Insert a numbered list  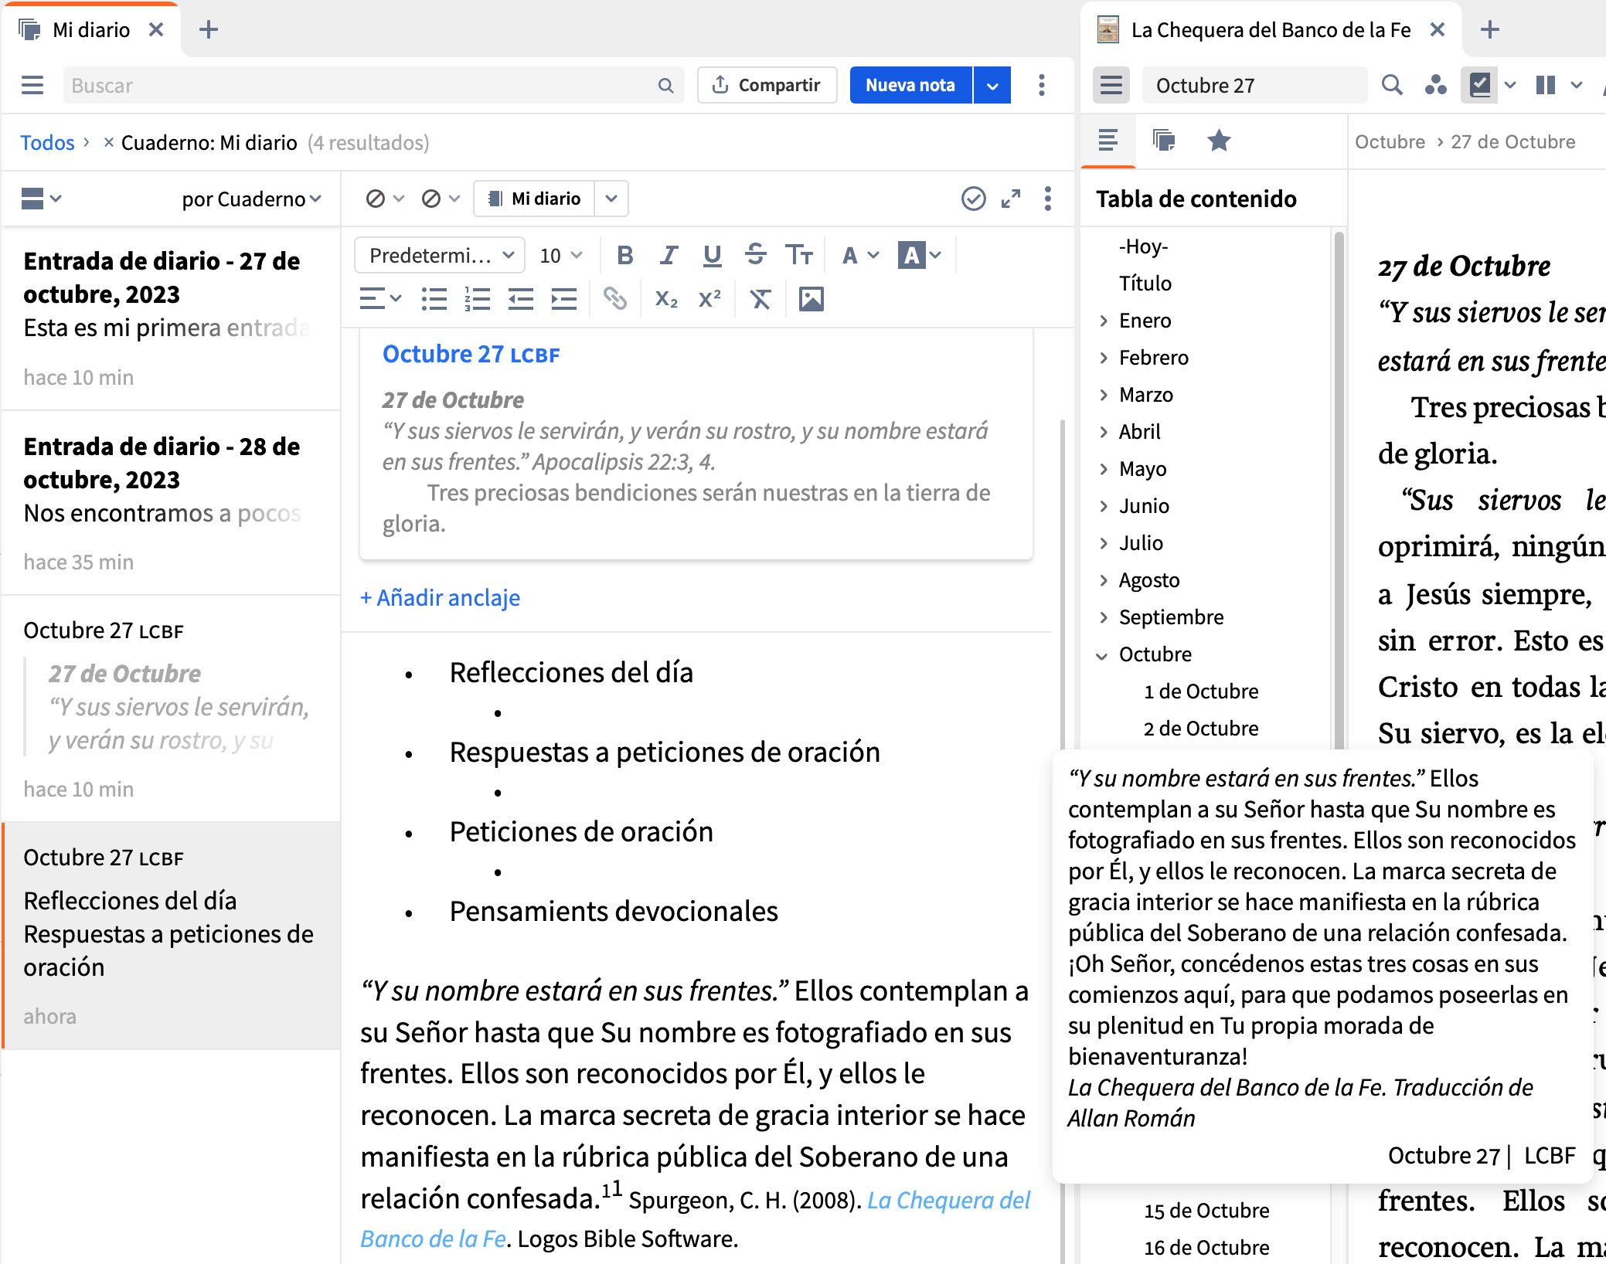[x=478, y=299]
